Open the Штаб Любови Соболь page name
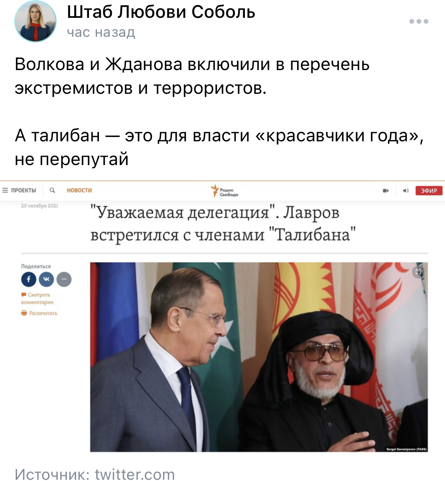Viewport: 445px width, 481px height. click(x=161, y=12)
